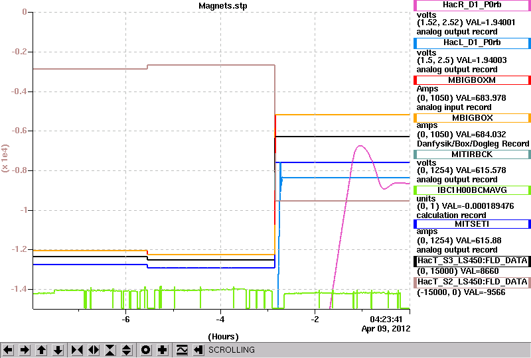Click the Danfysik/Box/Dogleg Record description

[473, 144]
